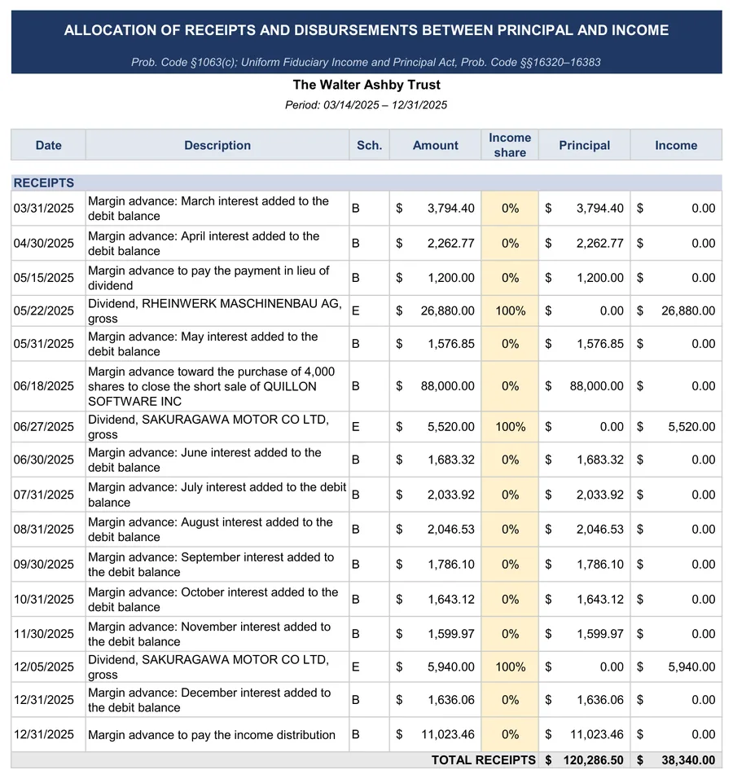Select the 2,033.92 Principal value
The width and height of the screenshot is (733, 770).
599,495
